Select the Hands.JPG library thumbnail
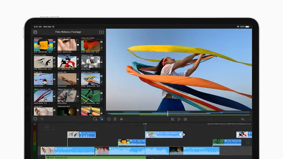Screen dimensions: 283x159 (x=67, y=79)
